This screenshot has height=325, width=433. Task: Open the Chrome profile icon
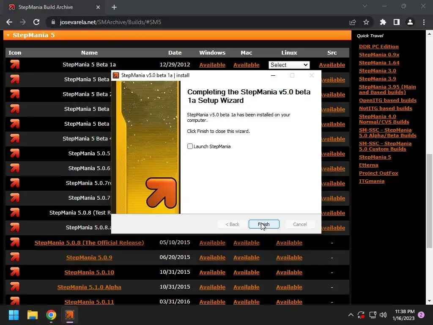coord(410,22)
